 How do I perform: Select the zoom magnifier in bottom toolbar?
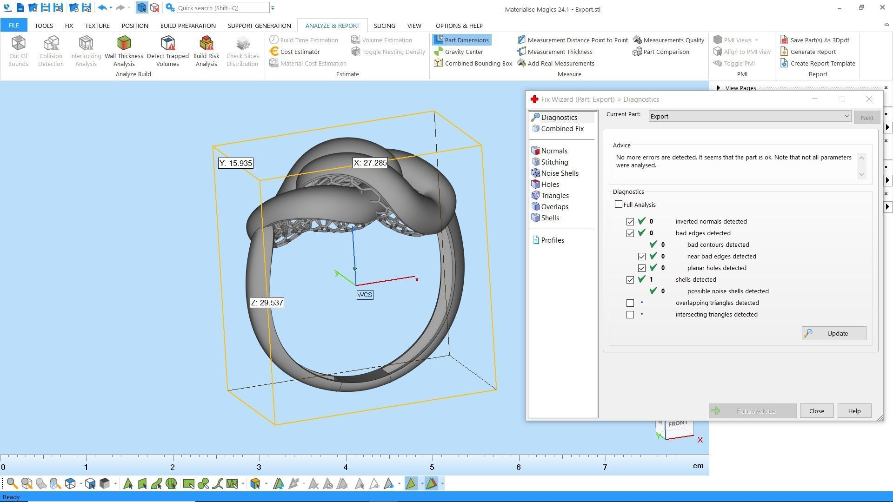point(12,484)
